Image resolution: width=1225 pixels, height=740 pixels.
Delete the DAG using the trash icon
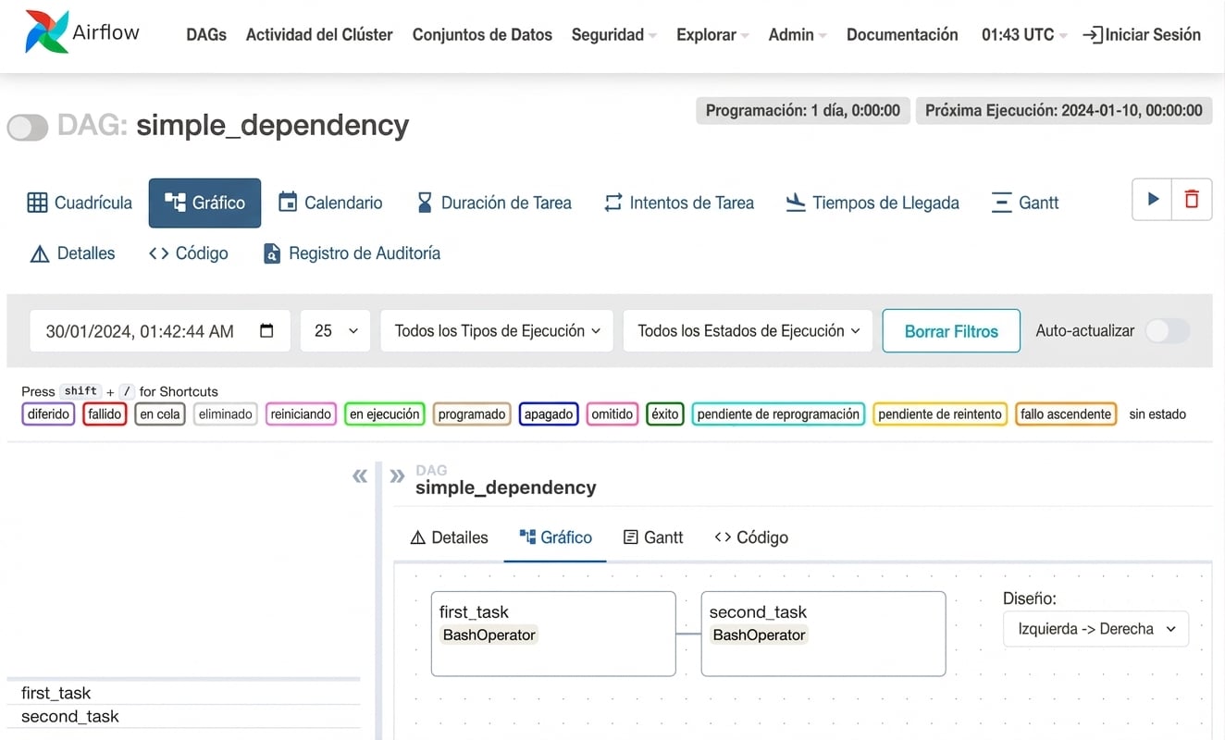point(1192,201)
